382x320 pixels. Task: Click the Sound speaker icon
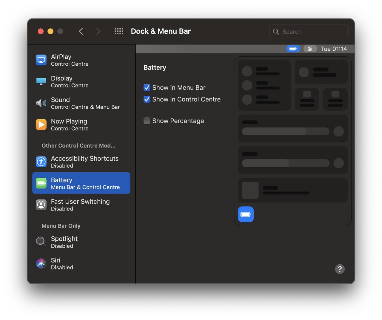(x=41, y=103)
